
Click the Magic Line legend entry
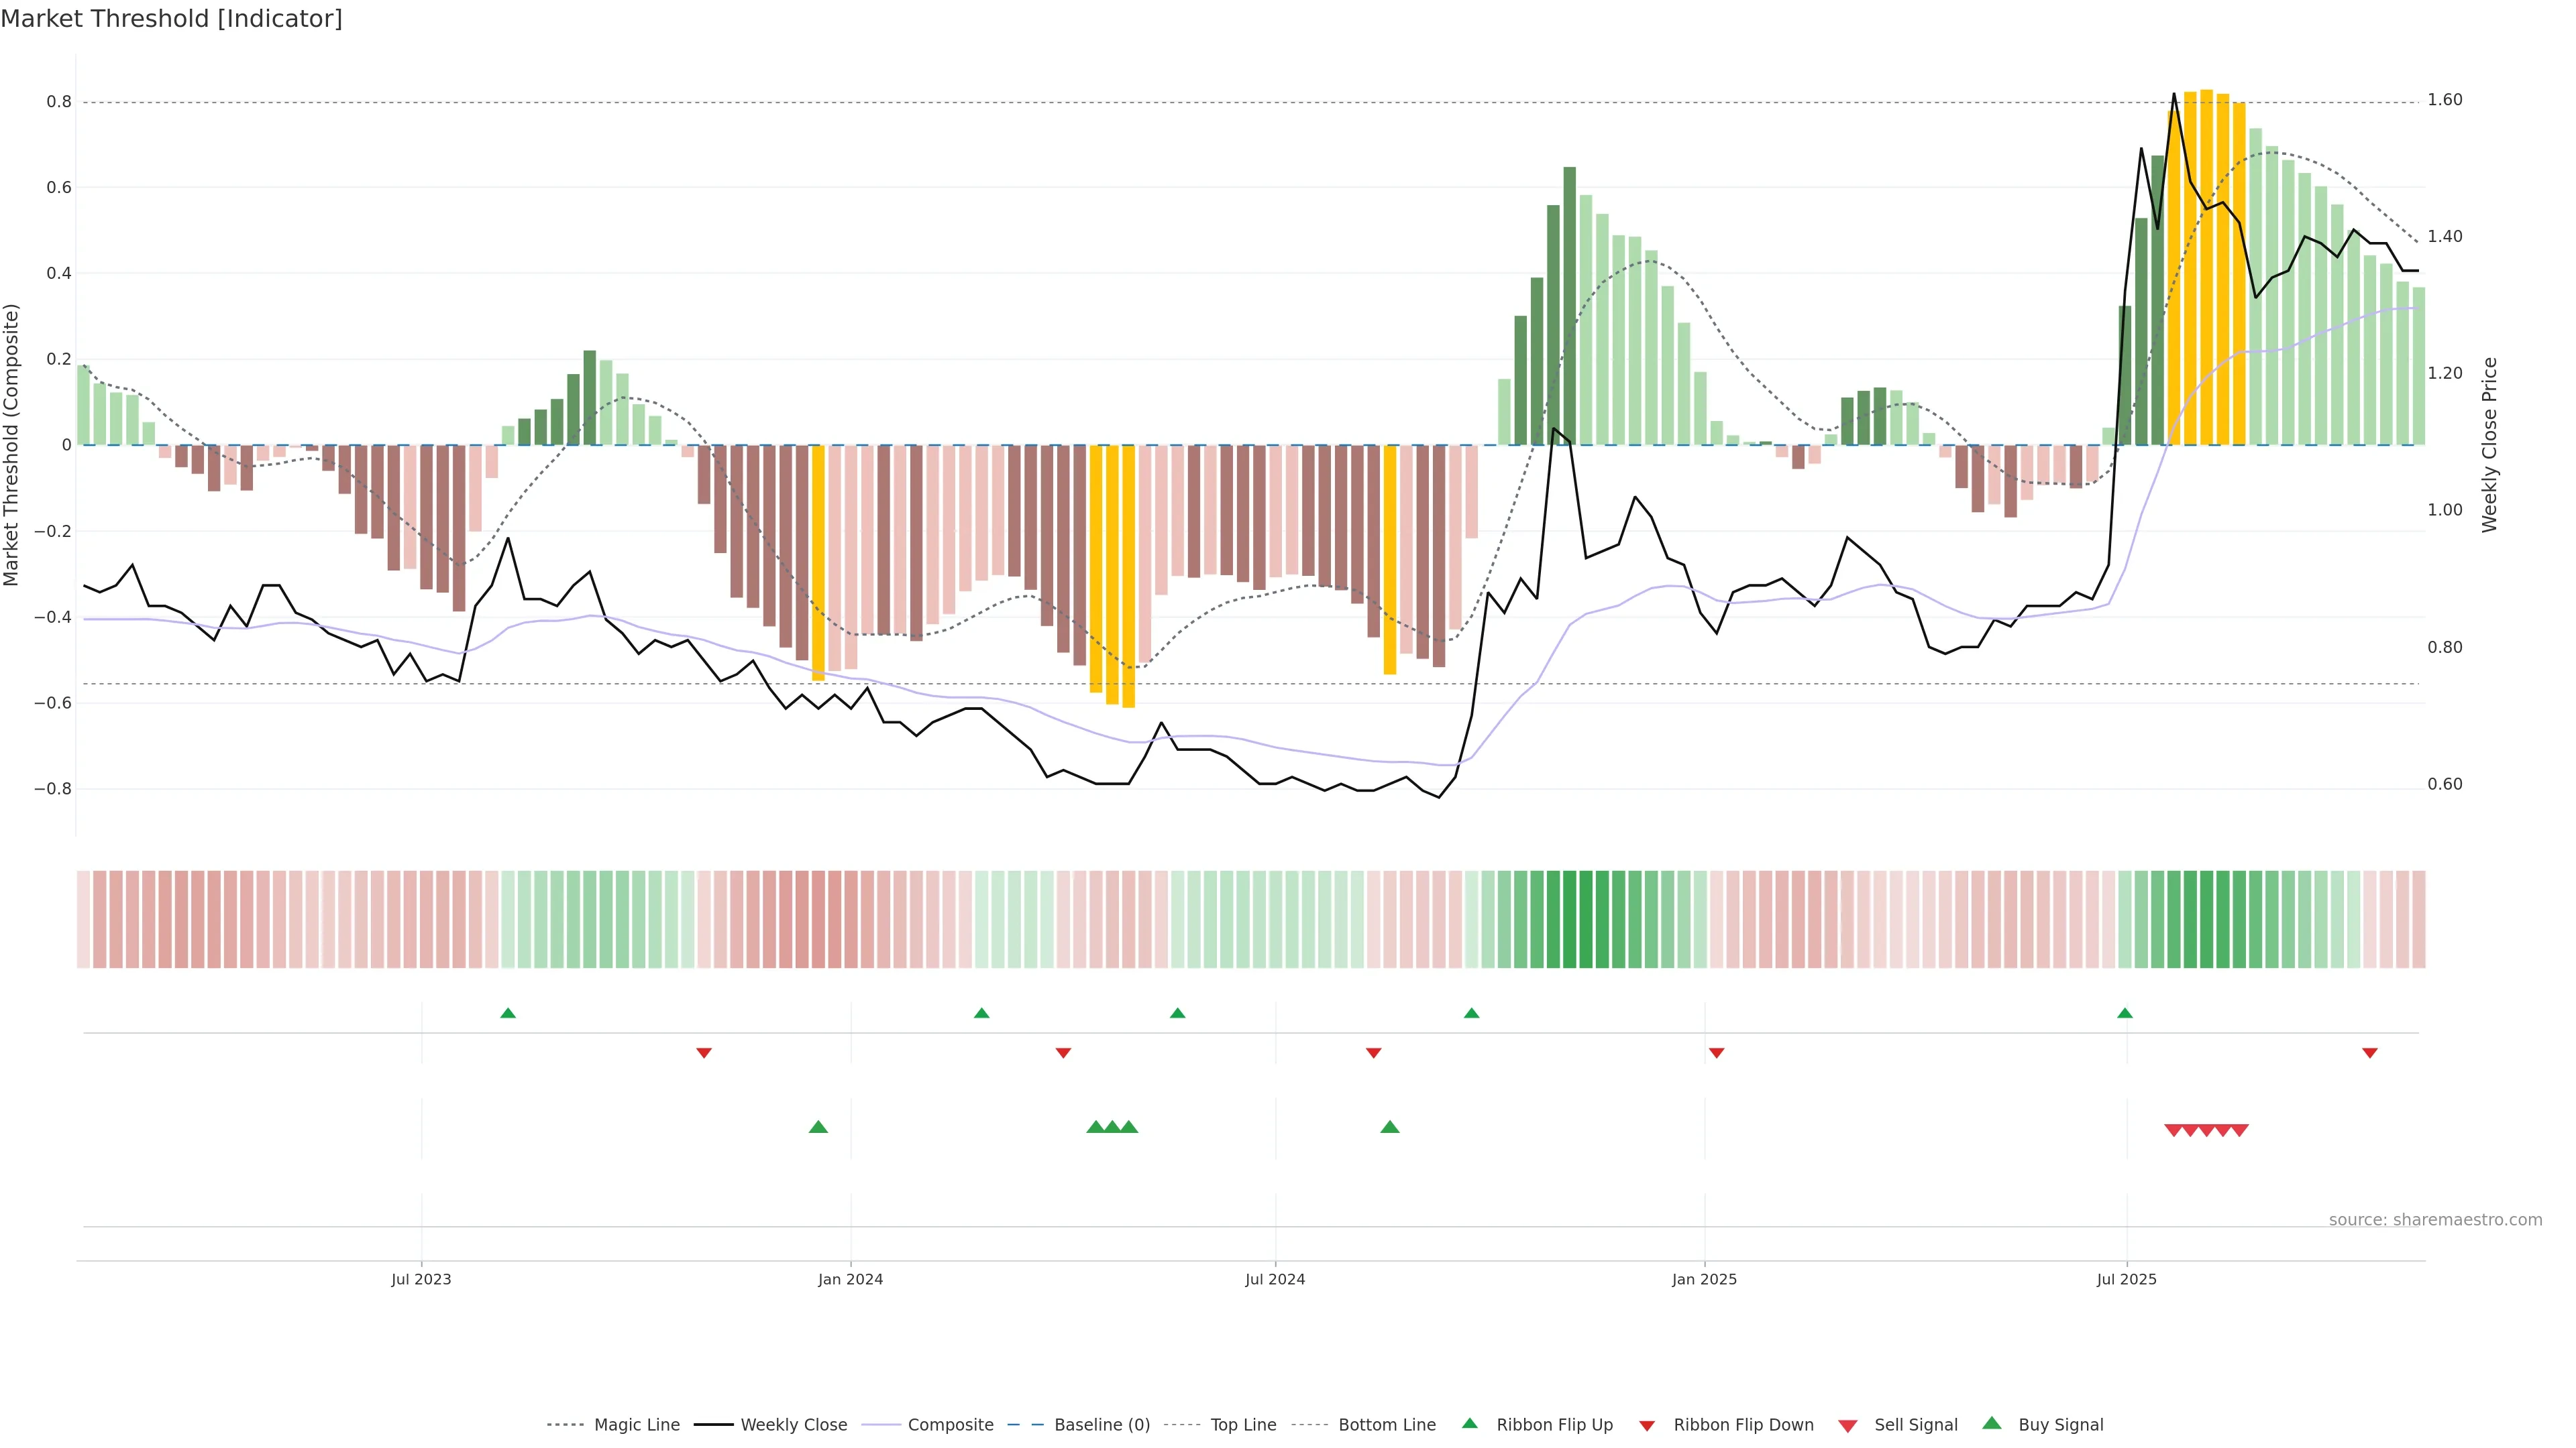coord(636,1424)
